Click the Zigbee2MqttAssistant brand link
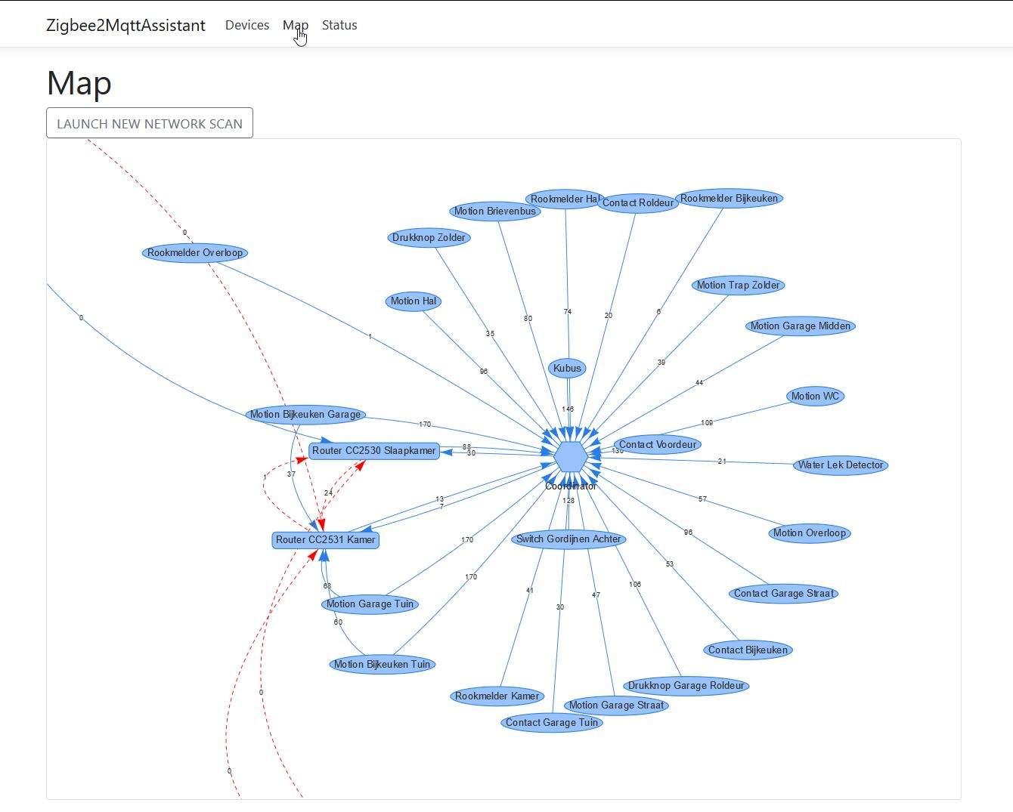Image resolution: width=1013 pixels, height=812 pixels. click(125, 25)
